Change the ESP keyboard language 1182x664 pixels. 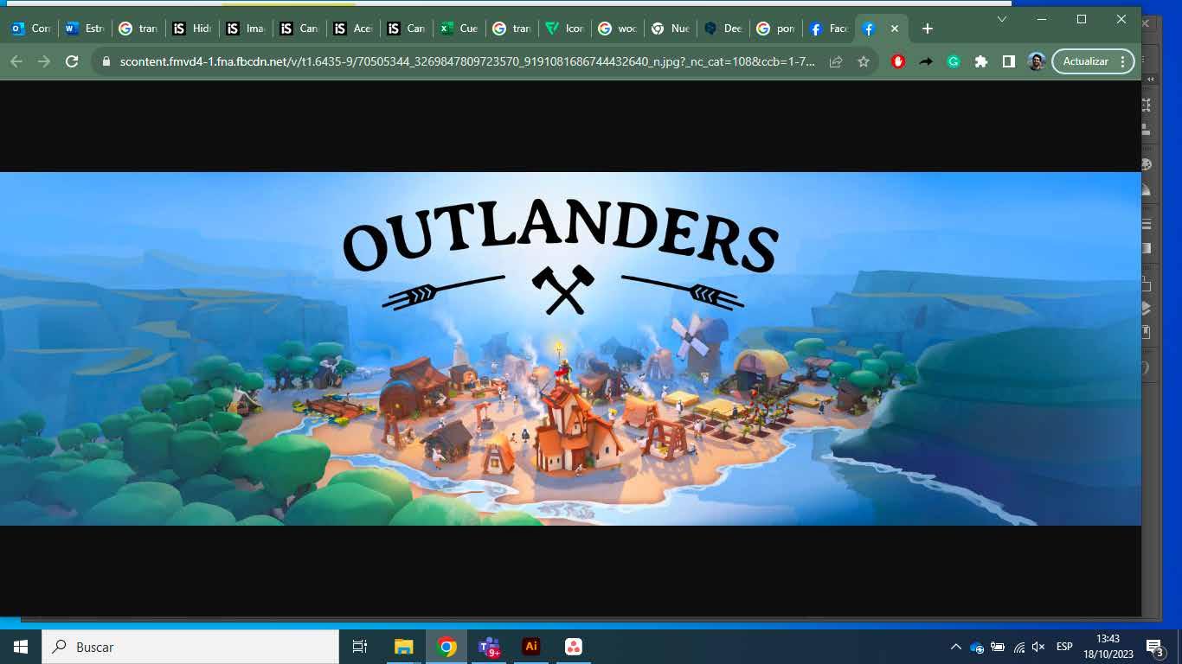coord(1064,647)
